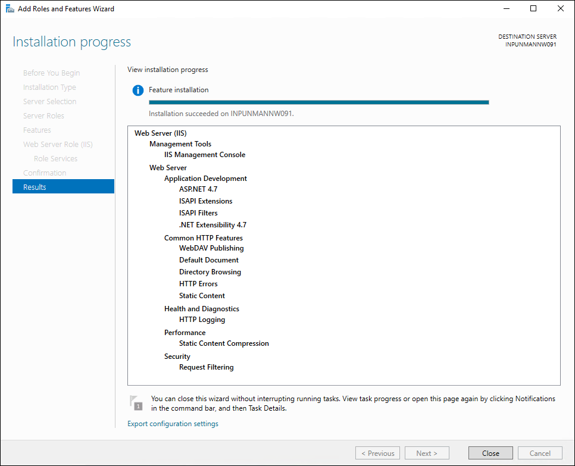Image resolution: width=575 pixels, height=466 pixels.
Task: Click the Application Development heading
Action: tap(205, 179)
